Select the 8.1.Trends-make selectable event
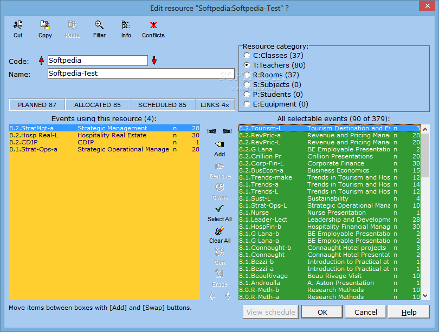Screen dimensions: 439x332 tap(330, 177)
